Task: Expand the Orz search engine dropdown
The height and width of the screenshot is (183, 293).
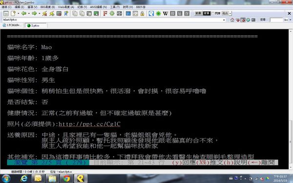Action: (291, 20)
